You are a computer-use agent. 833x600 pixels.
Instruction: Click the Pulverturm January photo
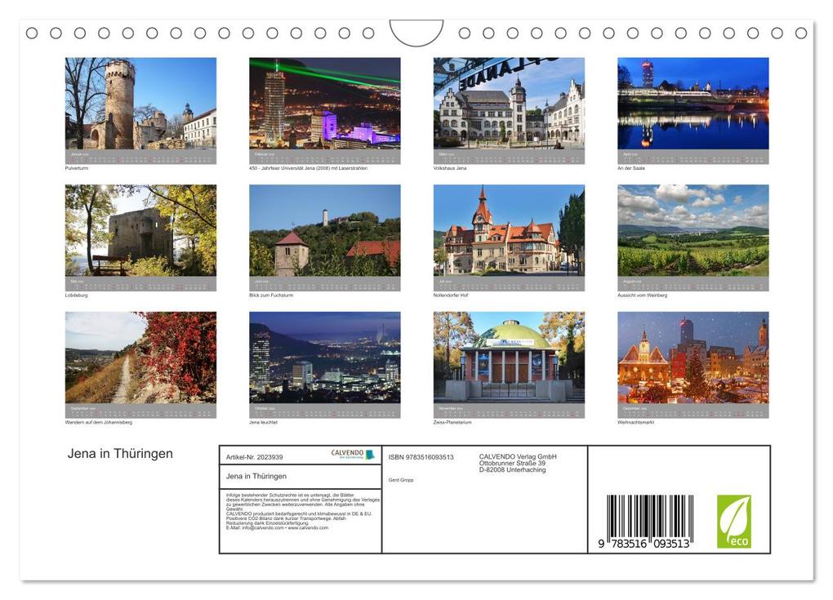click(140, 106)
